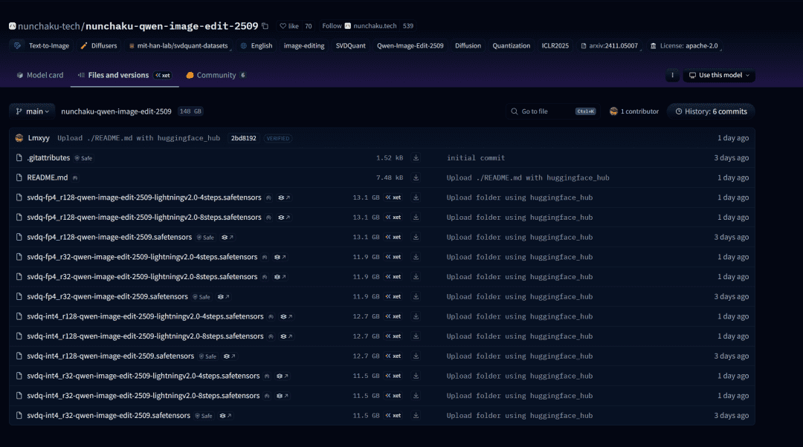
Task: Open tensor viewer icon for svdq-fp4_r128-qwen-image-edit-2509.safetensors
Action: 227,238
